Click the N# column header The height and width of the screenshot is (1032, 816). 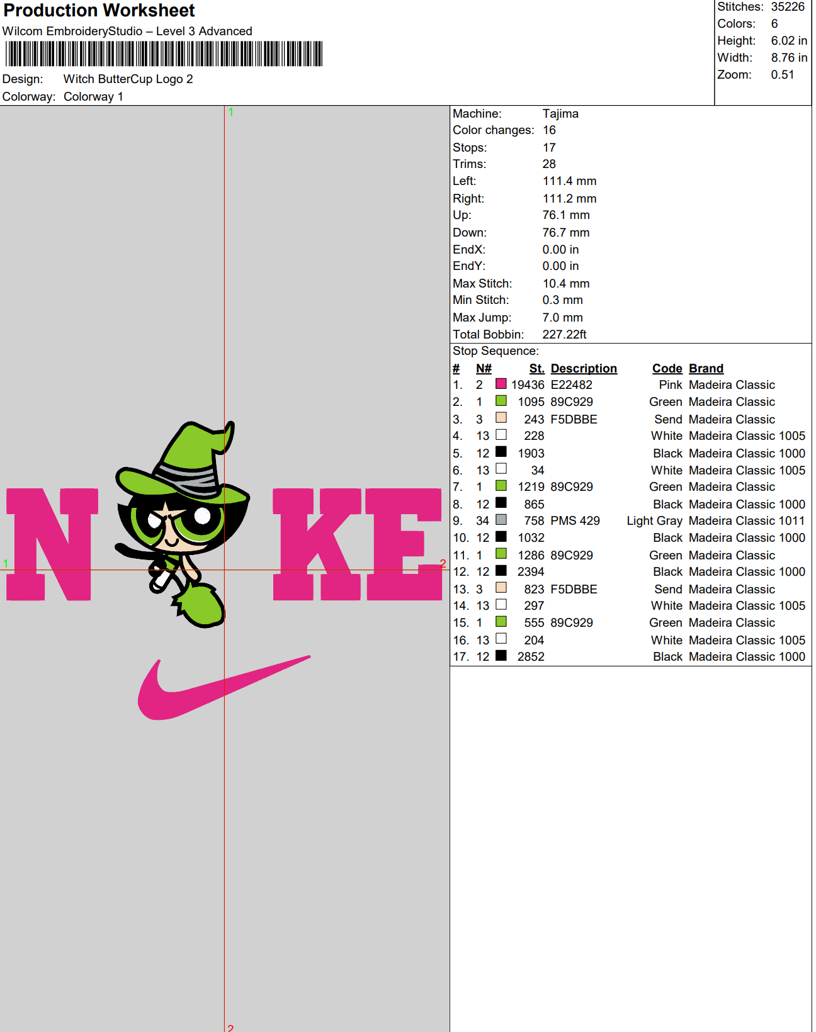484,369
